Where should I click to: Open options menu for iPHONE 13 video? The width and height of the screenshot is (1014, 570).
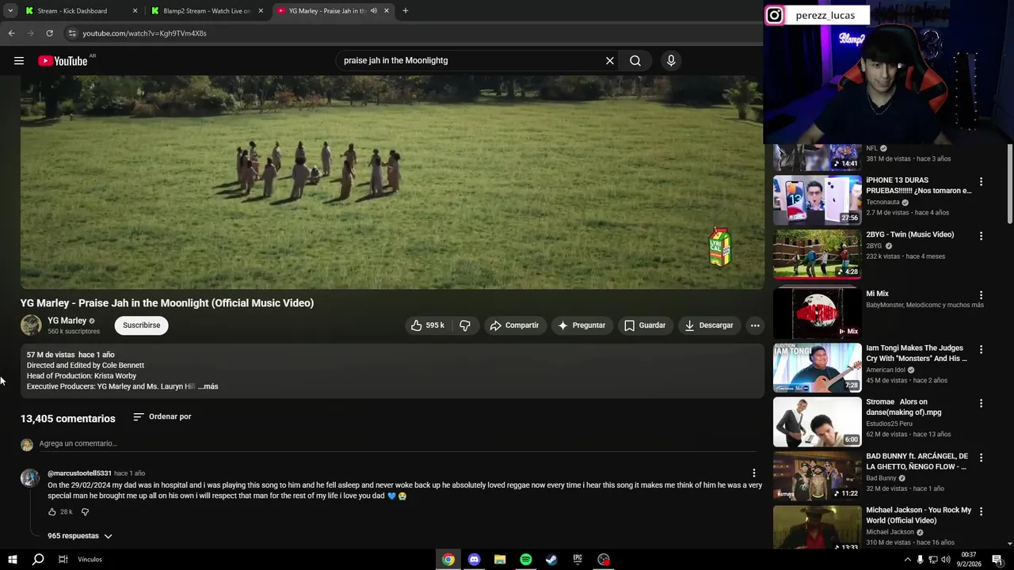click(981, 182)
